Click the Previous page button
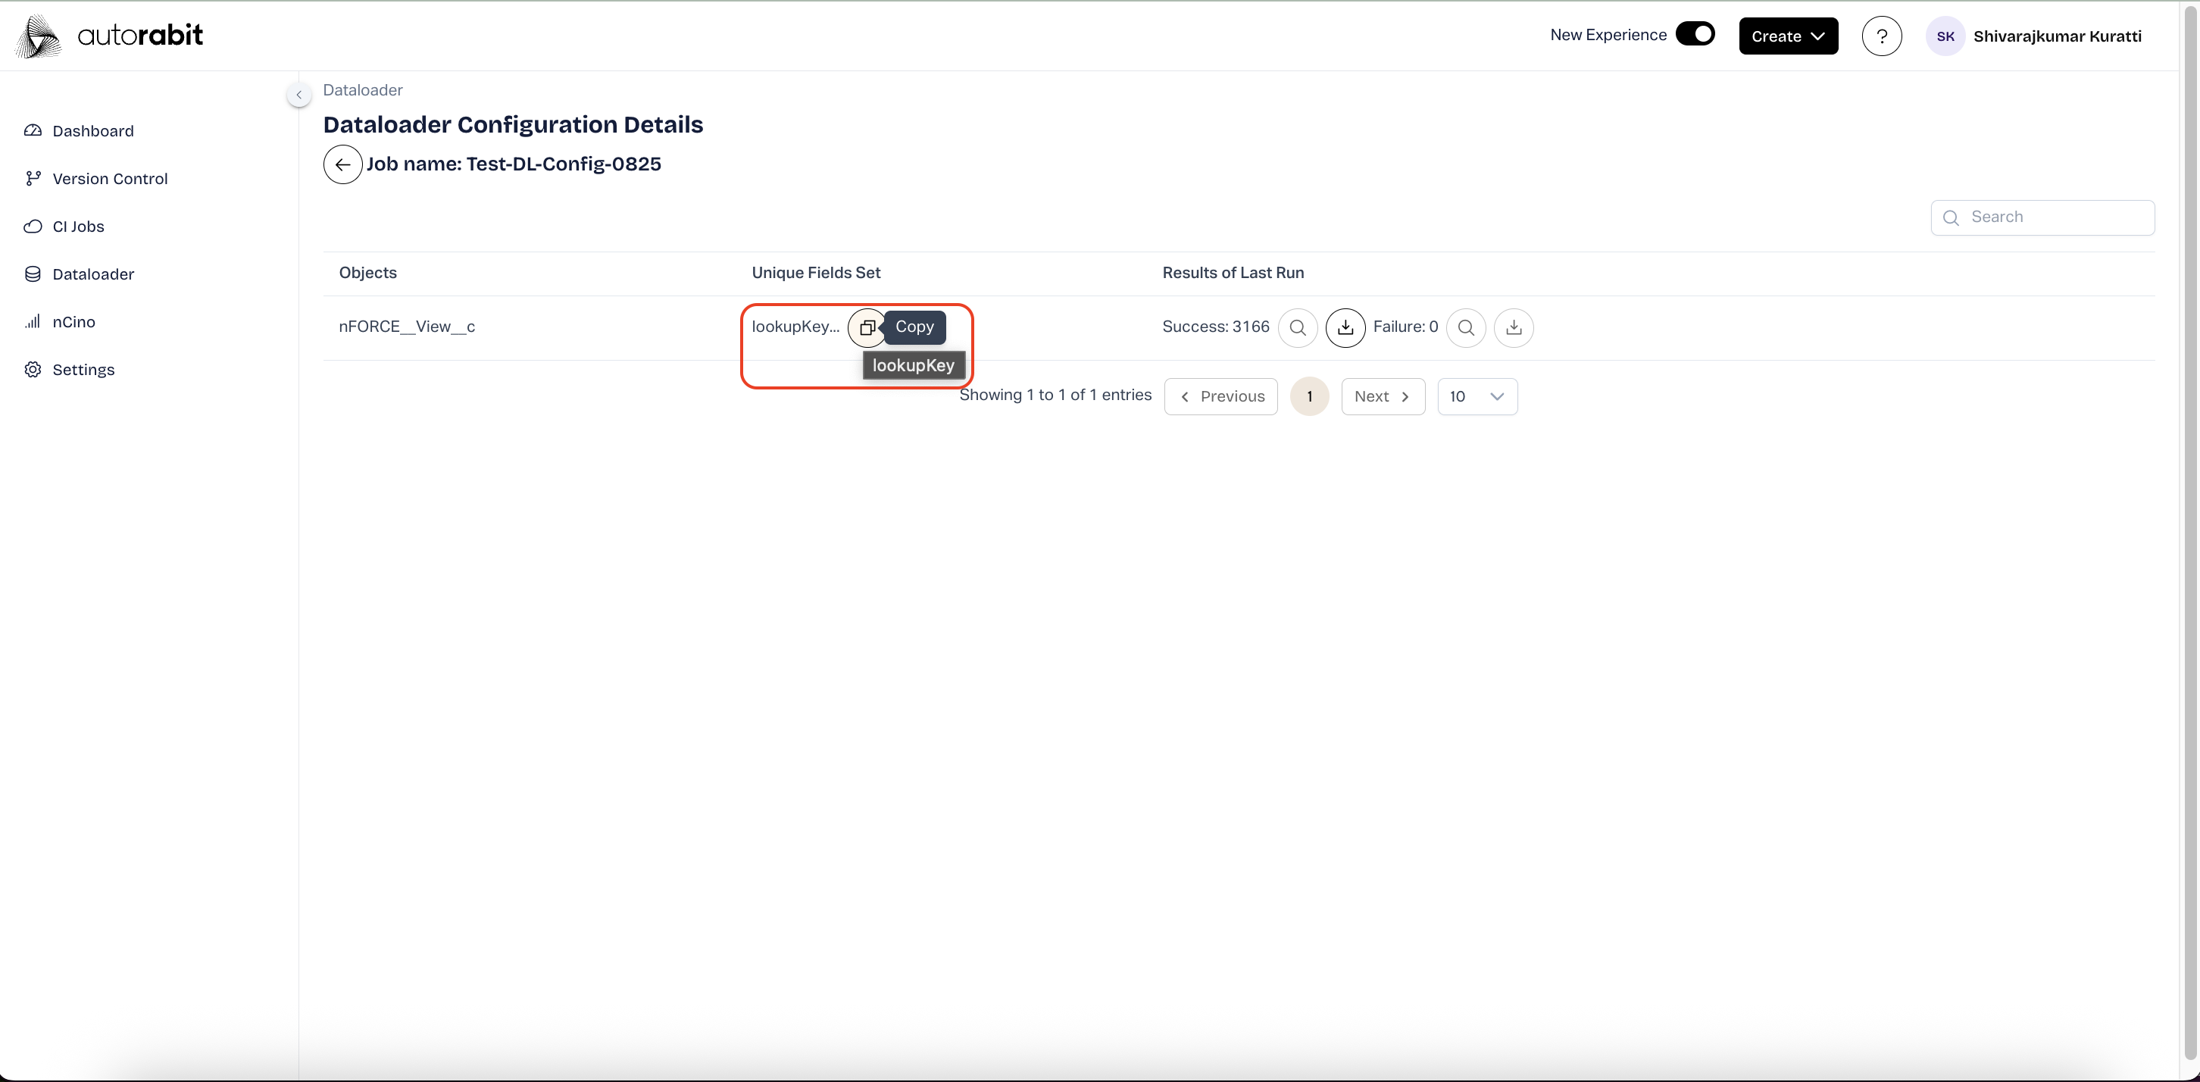 (x=1220, y=396)
